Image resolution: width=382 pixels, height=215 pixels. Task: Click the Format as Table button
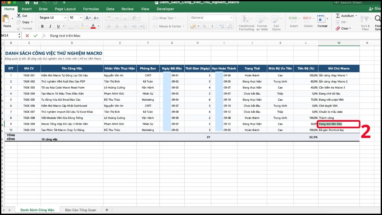click(x=262, y=23)
